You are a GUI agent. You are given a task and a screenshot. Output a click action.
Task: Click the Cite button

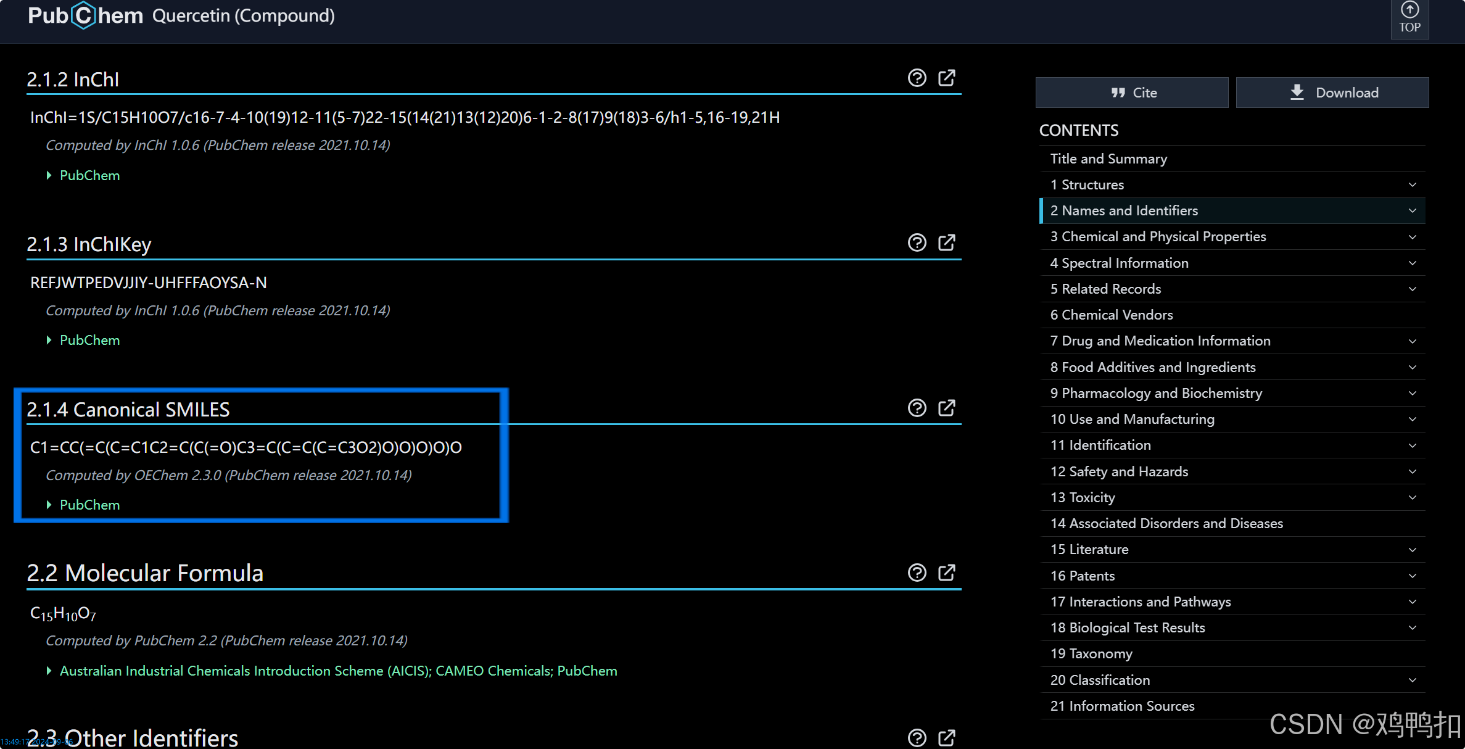(1132, 93)
